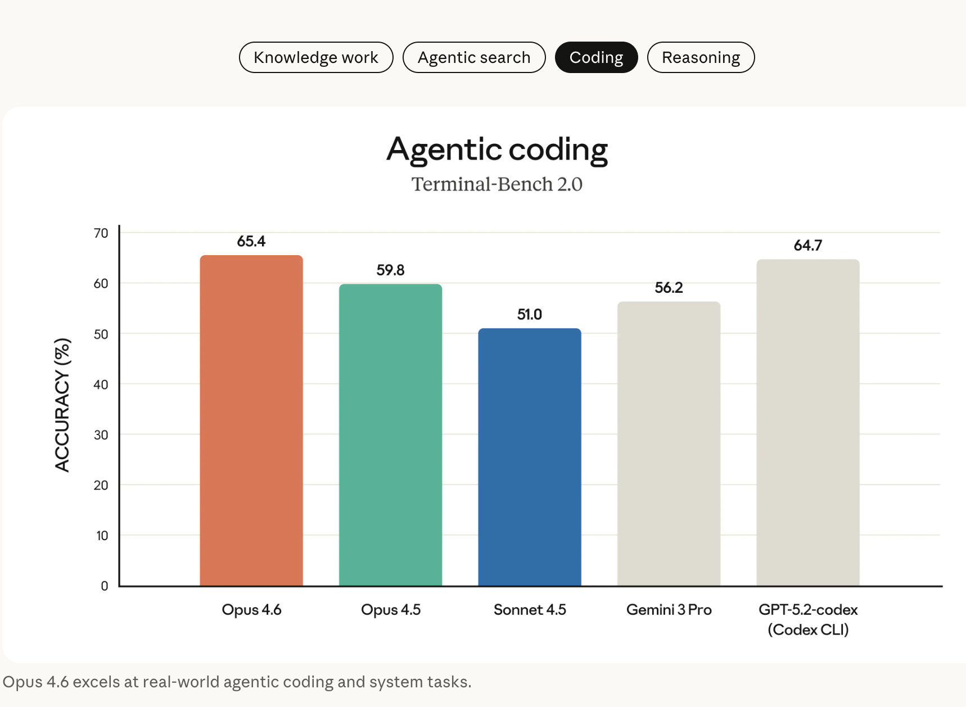Click the Terminal-Bench 2.0 subtitle
Image resolution: width=966 pixels, height=707 pixels.
tap(497, 184)
